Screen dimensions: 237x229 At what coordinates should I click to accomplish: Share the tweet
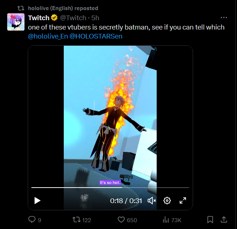[224, 220]
